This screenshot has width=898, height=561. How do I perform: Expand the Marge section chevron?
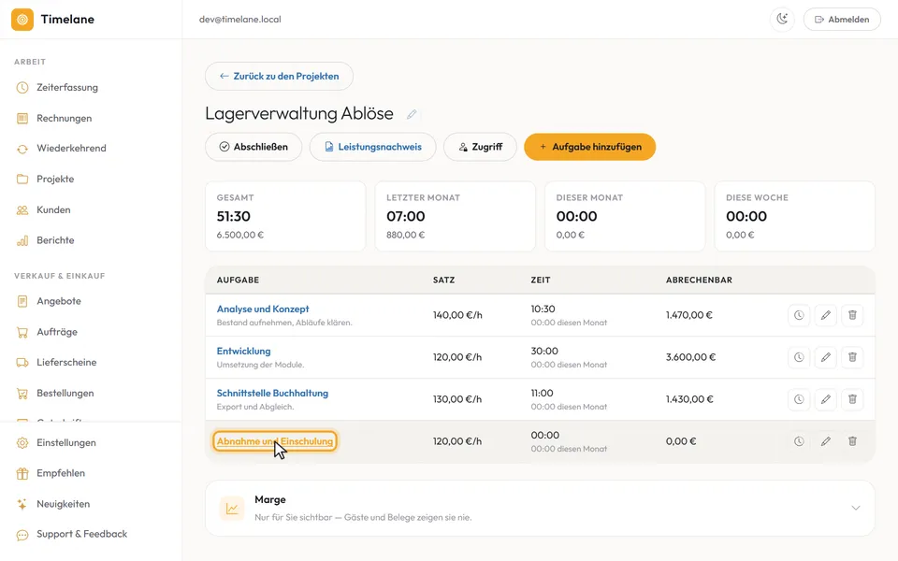pyautogui.click(x=856, y=508)
